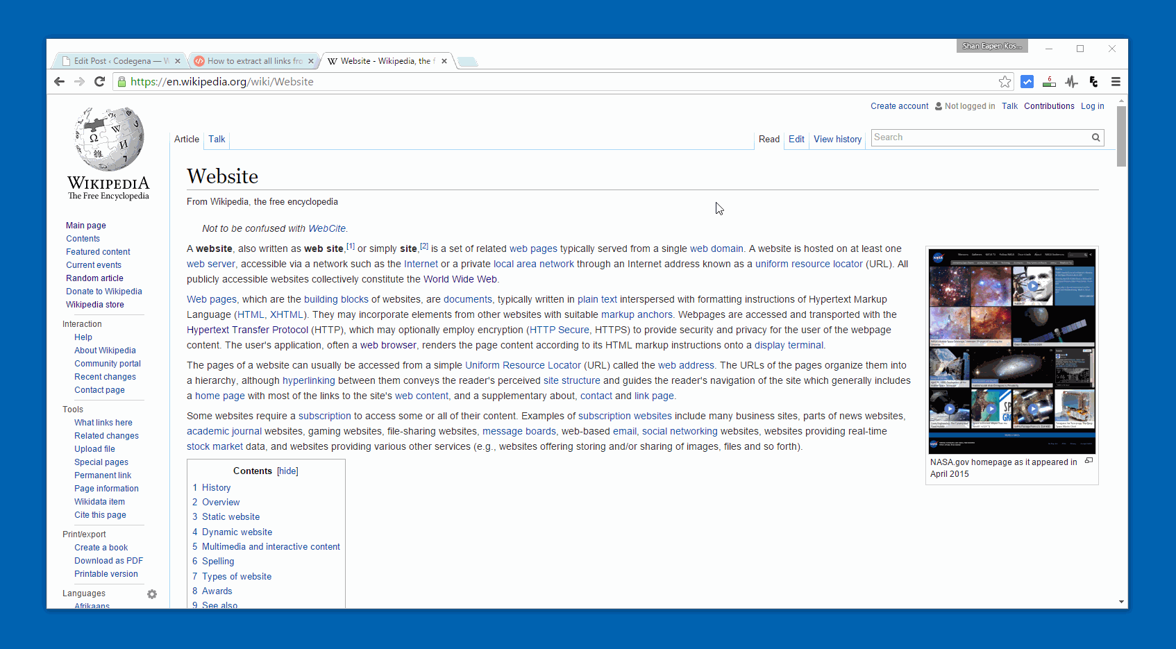
Task: Jump to the Dynamic website section
Action: [237, 532]
